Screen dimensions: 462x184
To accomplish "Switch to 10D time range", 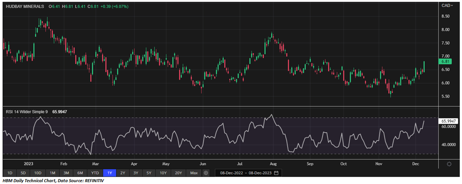I will [x=38, y=173].
